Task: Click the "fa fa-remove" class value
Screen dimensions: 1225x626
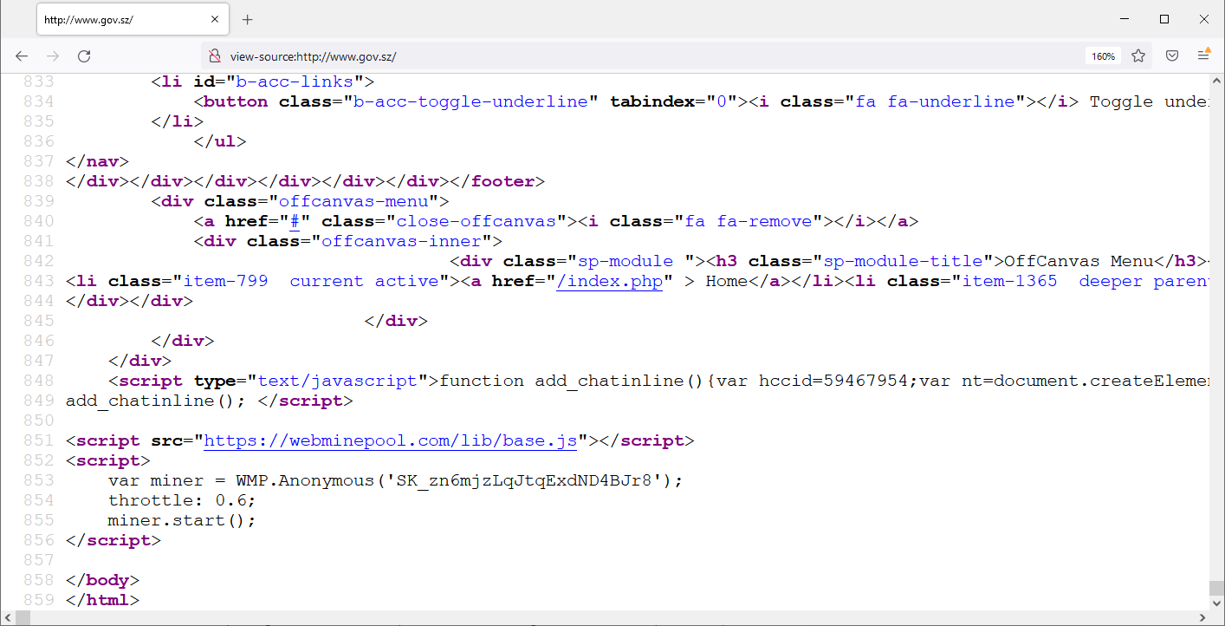Action: click(749, 221)
